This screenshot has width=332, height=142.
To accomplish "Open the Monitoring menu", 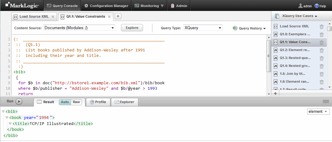I will [x=149, y=6].
